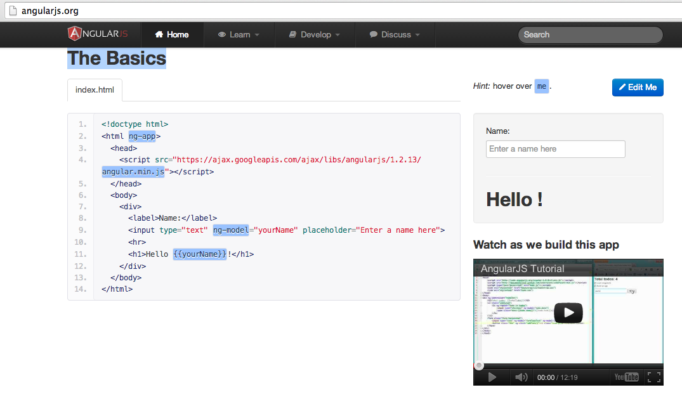This screenshot has height=404, width=682.
Task: Click the Search box in navbar
Action: (x=590, y=35)
